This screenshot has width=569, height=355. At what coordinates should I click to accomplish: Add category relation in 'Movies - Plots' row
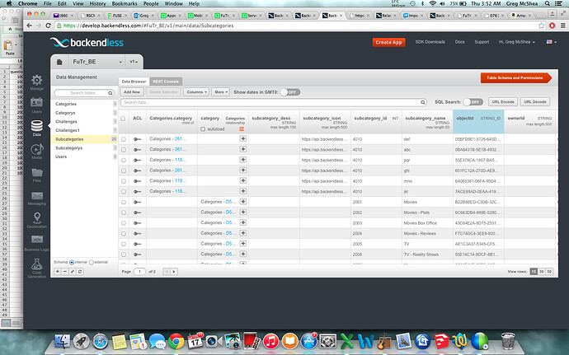[243, 212]
